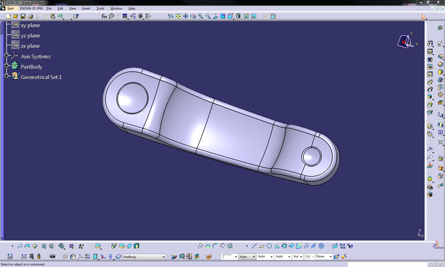Paste from clipboard icon

(52, 16)
